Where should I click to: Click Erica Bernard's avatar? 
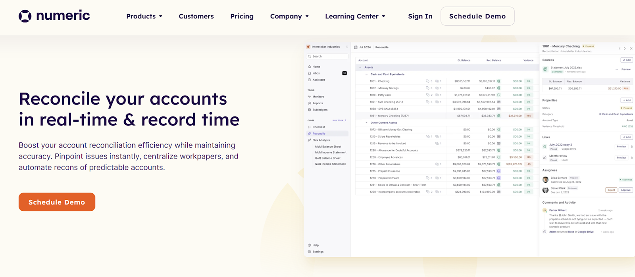545,180
